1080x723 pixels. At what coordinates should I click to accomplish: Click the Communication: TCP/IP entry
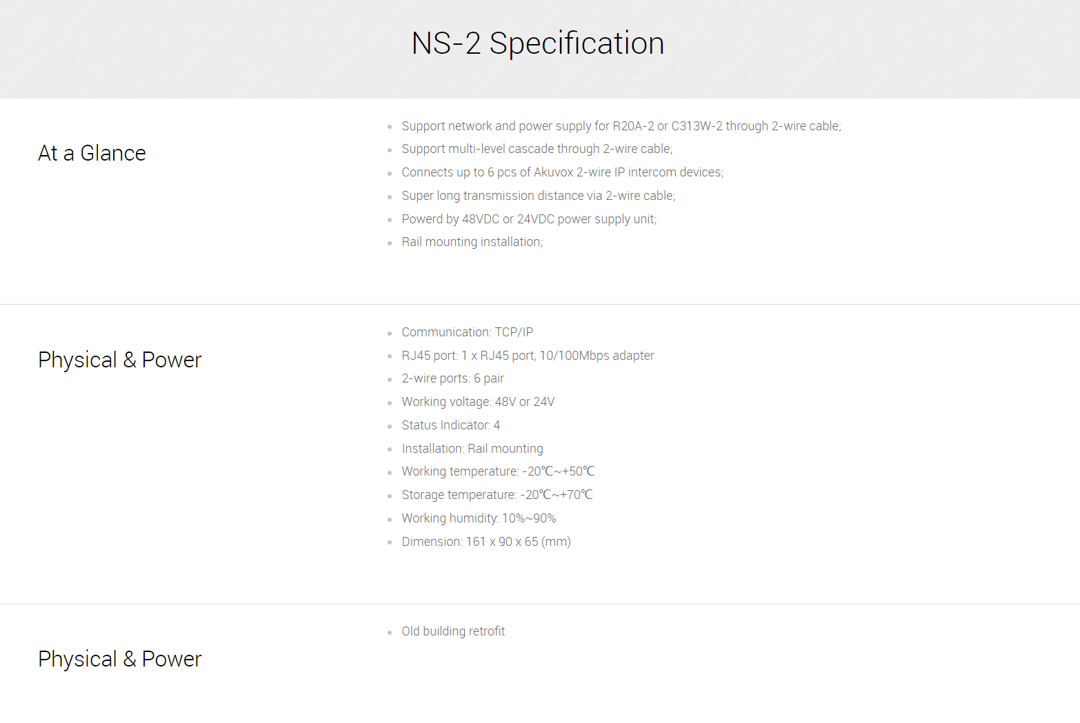467,332
